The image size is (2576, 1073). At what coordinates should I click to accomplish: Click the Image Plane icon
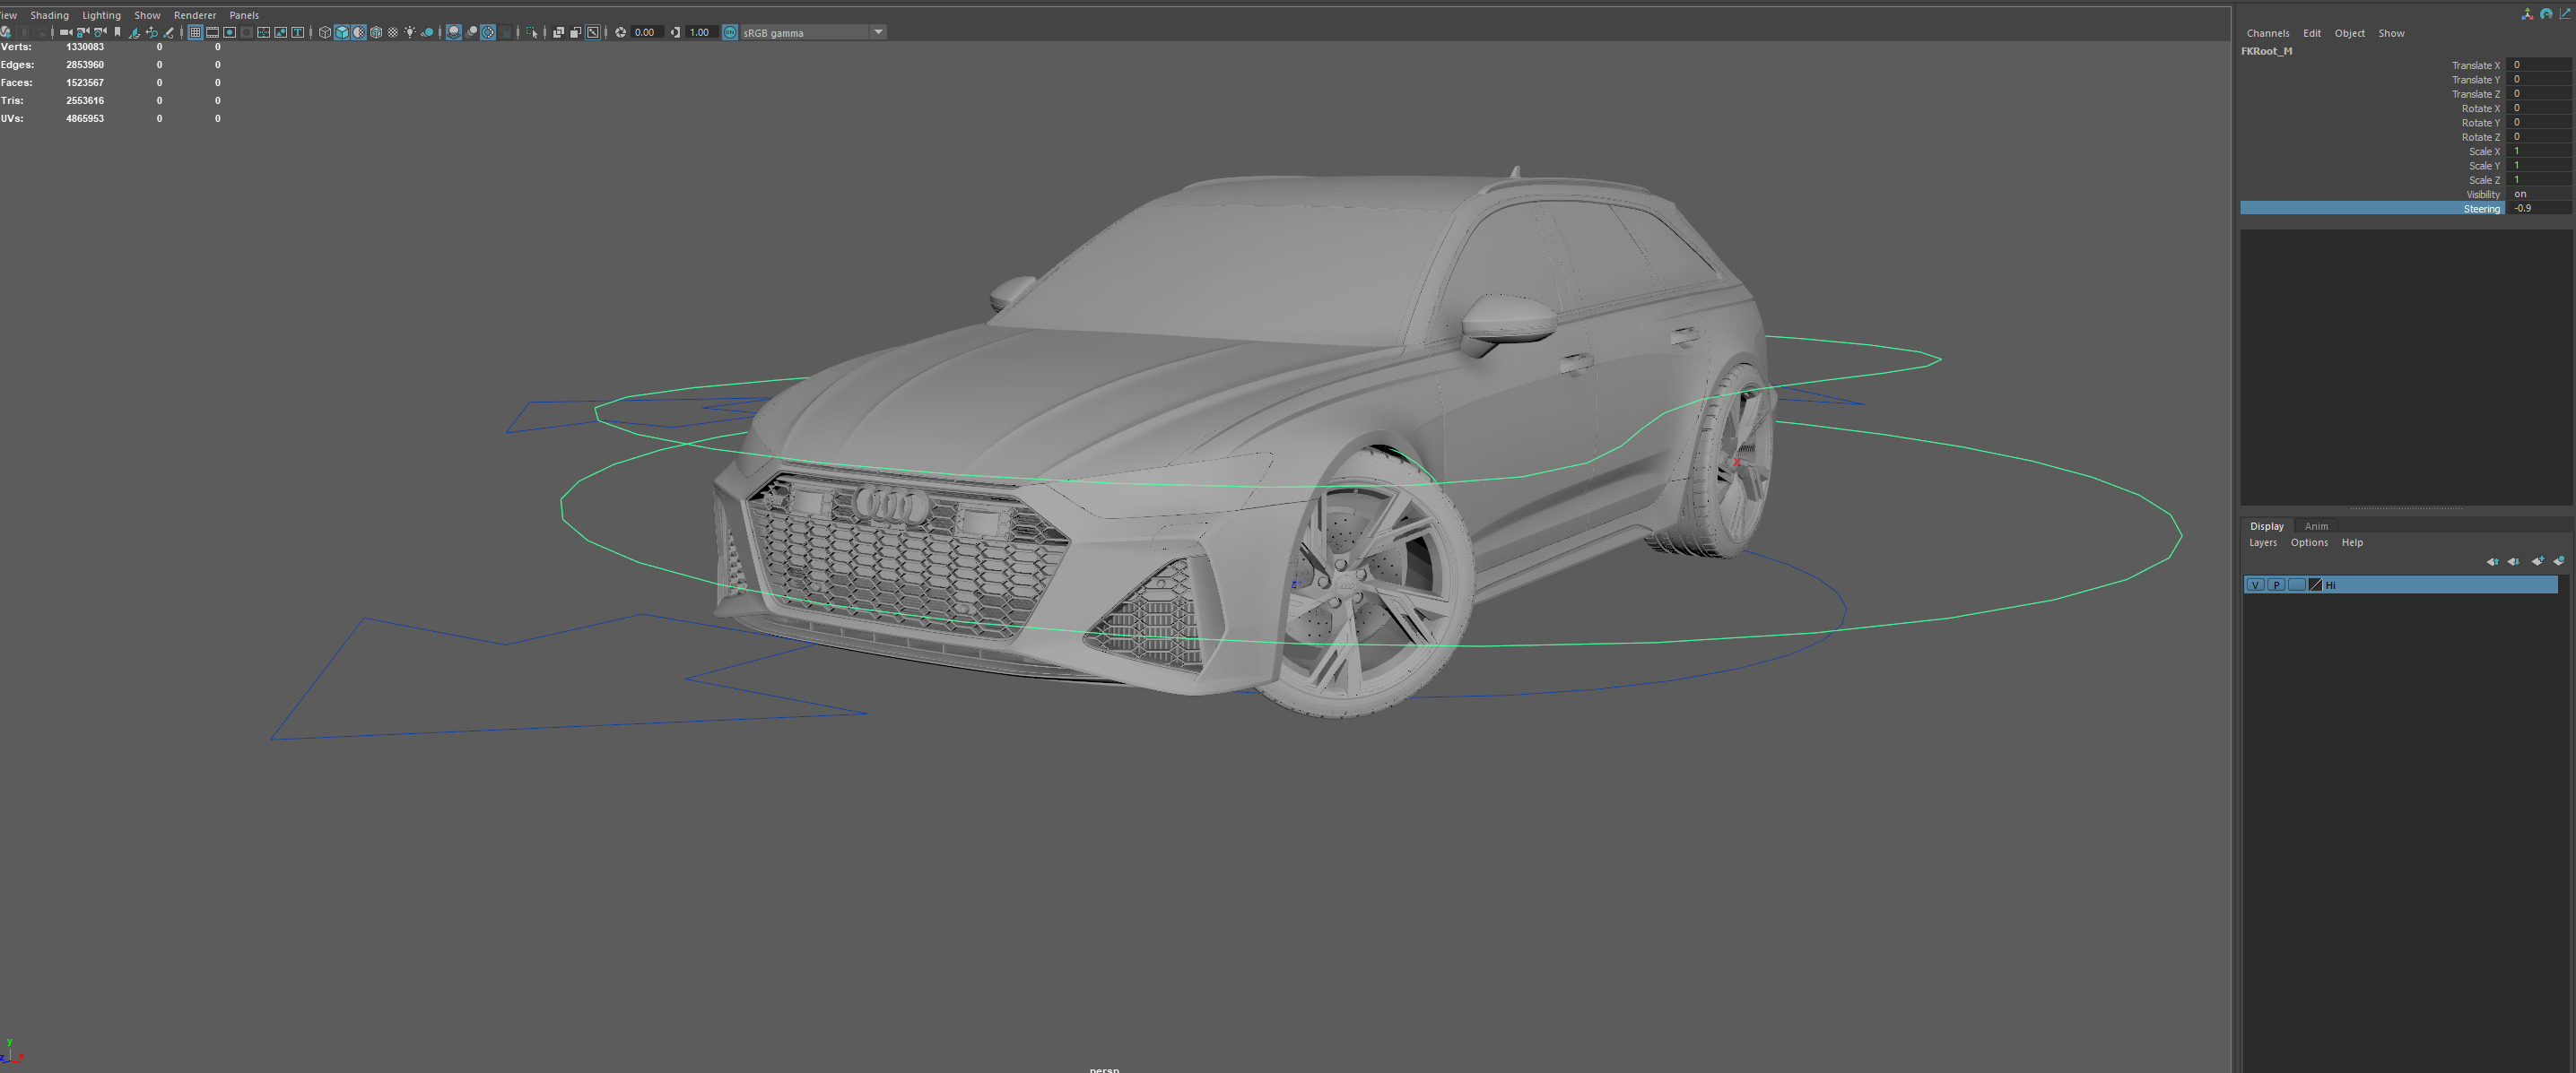click(134, 33)
